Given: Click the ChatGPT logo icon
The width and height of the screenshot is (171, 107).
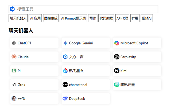Looking at the screenshot, I should click(14, 43).
